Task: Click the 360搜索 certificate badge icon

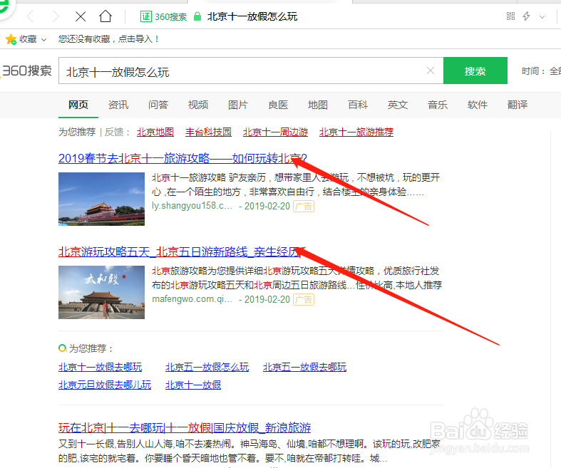Action: point(145,16)
